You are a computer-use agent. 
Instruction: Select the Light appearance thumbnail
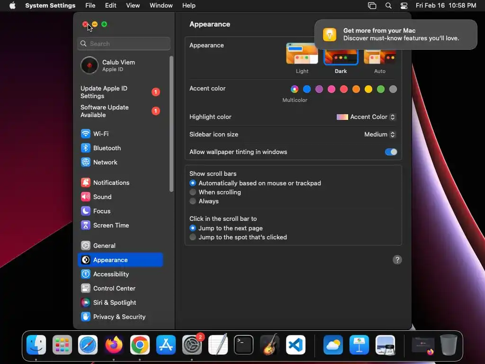pos(302,54)
